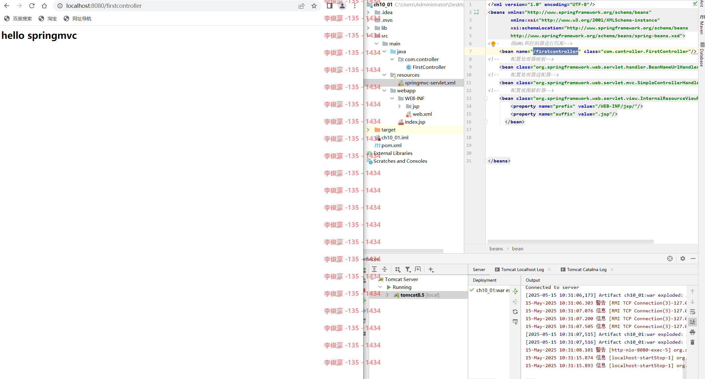The width and height of the screenshot is (705, 379).
Task: Click the deploy all icon below refresh
Action: [x=515, y=322]
